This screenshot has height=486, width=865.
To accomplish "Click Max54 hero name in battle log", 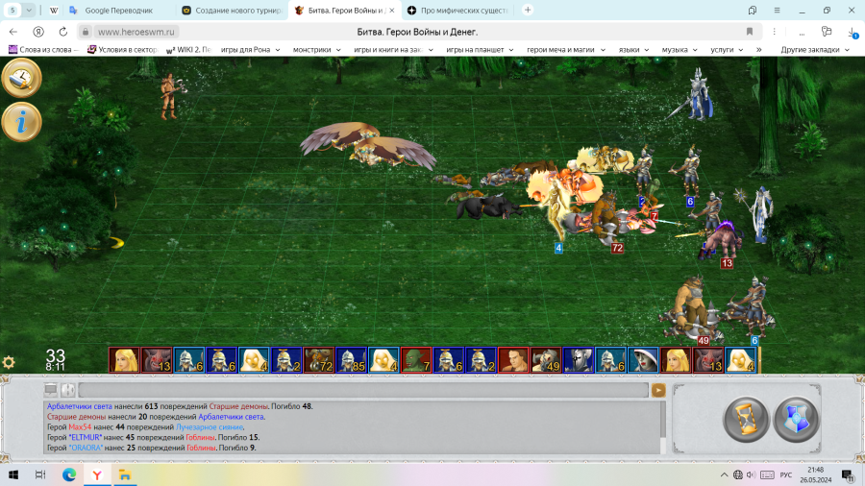I will point(80,427).
